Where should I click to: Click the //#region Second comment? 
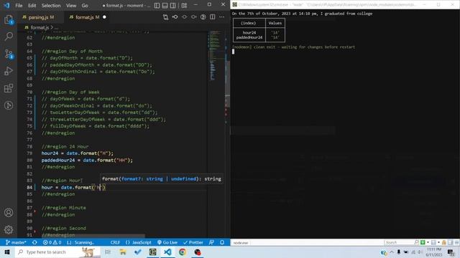64,228
